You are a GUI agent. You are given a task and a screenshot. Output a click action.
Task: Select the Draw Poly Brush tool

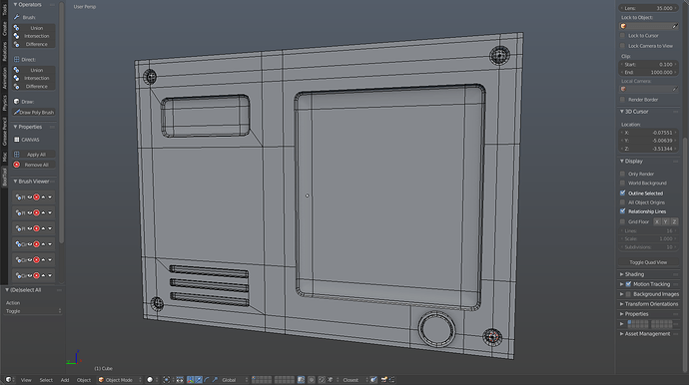34,113
